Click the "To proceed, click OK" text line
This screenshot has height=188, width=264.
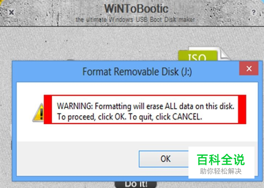click(129, 117)
